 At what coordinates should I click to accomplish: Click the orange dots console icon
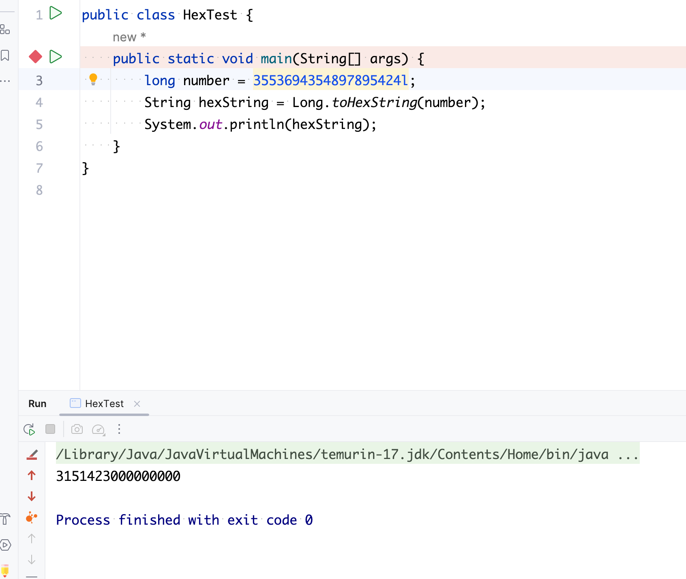tap(32, 517)
